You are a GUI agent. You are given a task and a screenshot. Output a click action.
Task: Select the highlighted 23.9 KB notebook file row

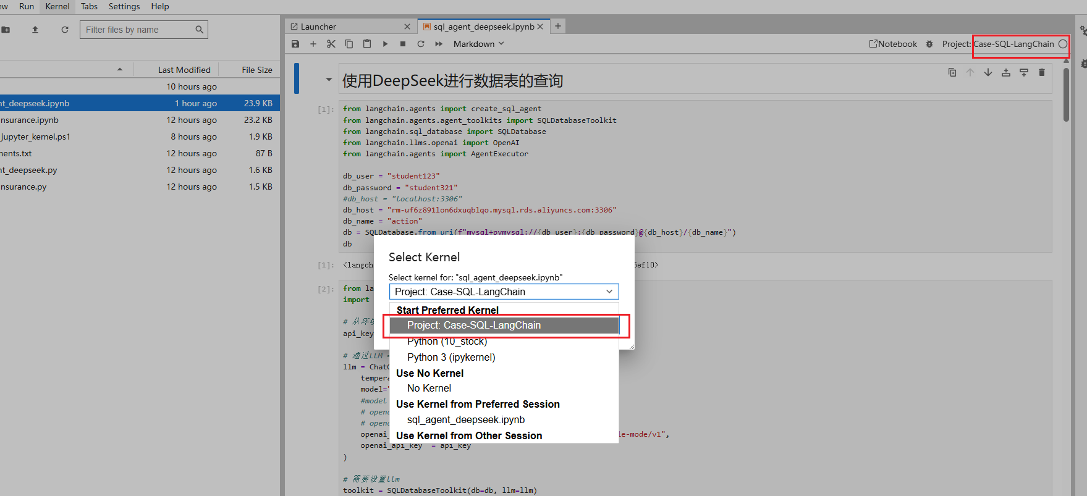140,103
